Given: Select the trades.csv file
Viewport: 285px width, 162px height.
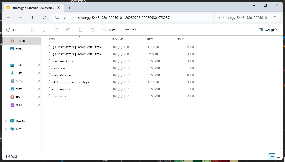Looking at the screenshot, I should point(59,96).
